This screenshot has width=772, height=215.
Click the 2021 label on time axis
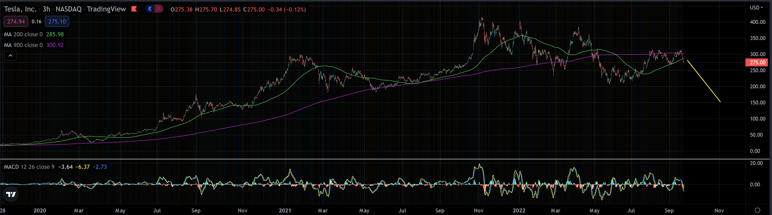tap(285, 210)
